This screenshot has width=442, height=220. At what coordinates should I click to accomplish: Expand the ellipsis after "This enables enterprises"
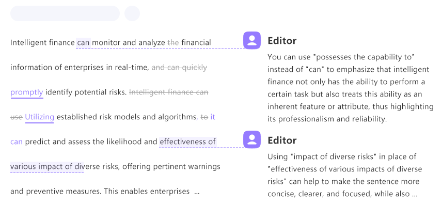coord(197,192)
